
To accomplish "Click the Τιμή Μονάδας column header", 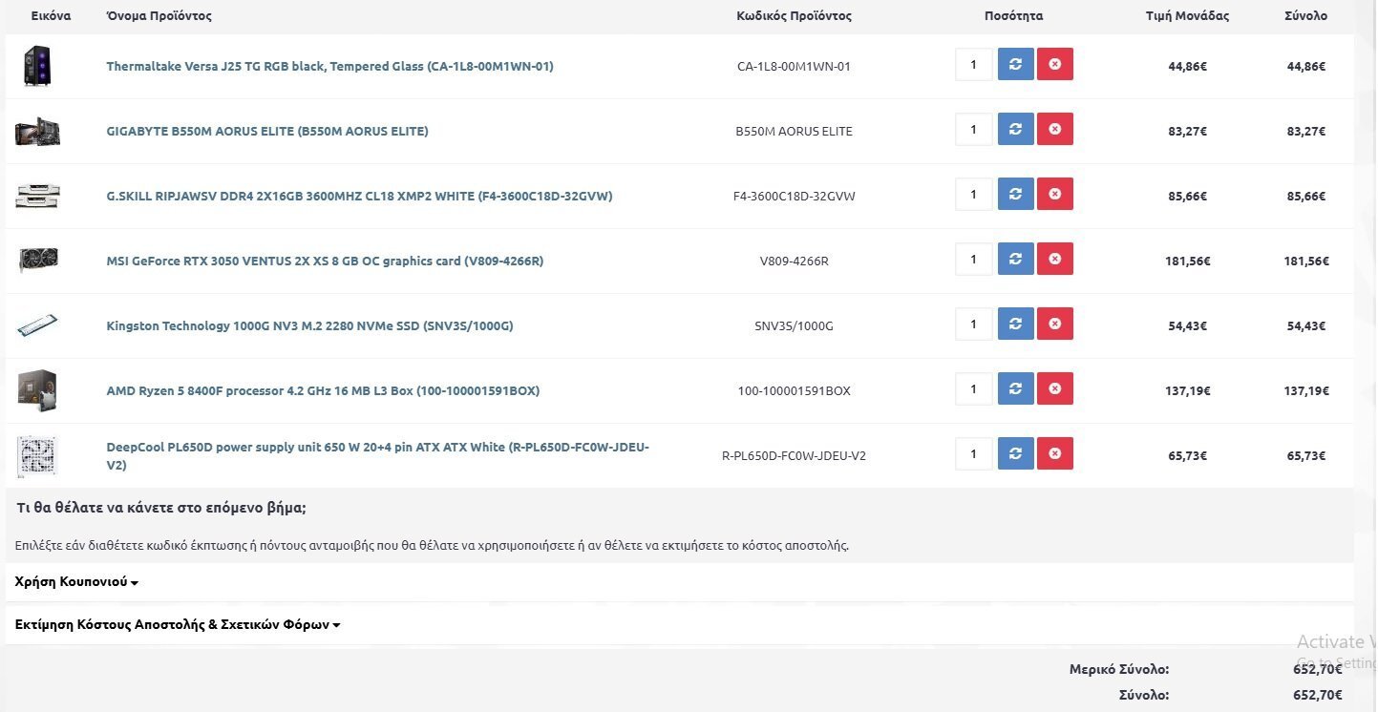I will 1187,16.
